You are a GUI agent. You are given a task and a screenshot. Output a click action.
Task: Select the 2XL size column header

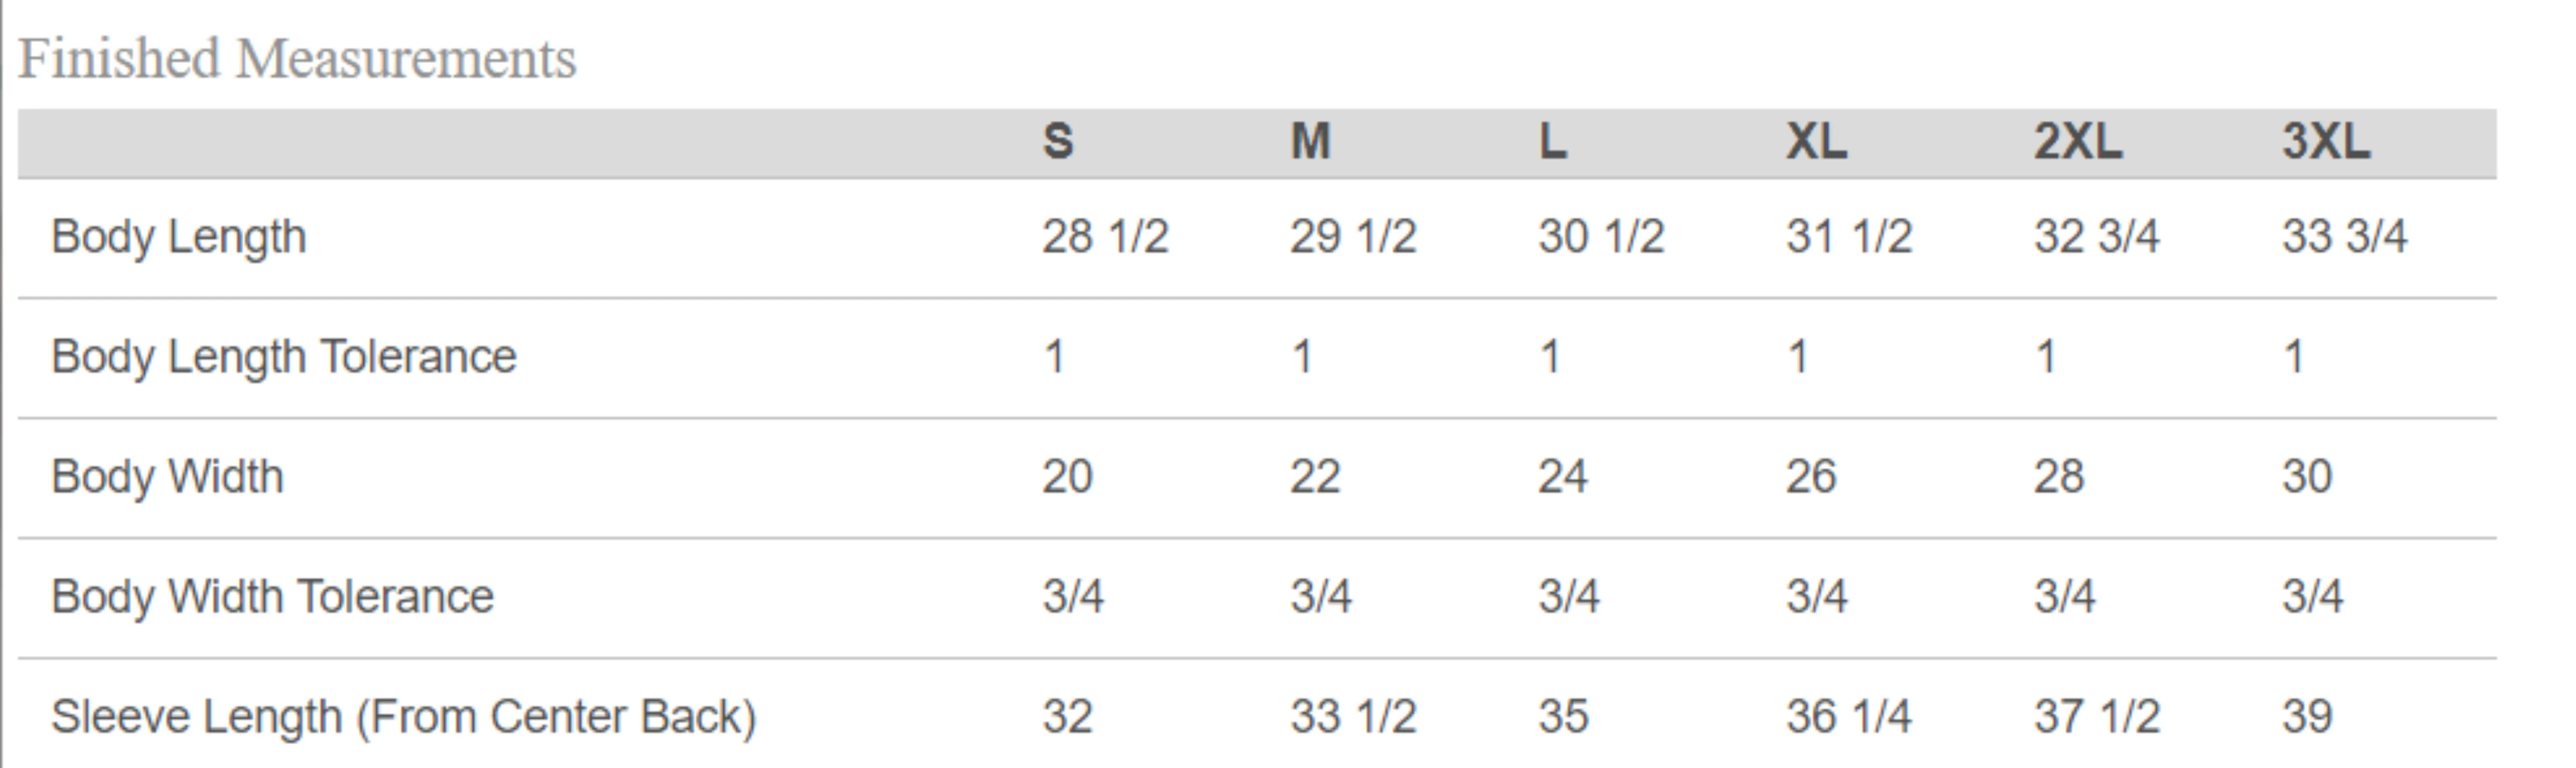click(2078, 141)
